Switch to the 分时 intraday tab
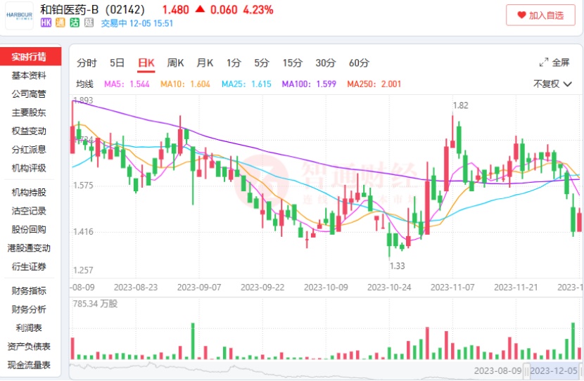 click(87, 63)
